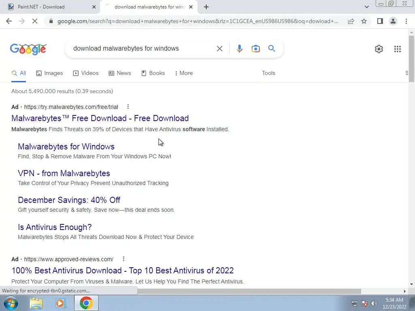
Task: Open the Windows Start menu
Action: coord(11,303)
